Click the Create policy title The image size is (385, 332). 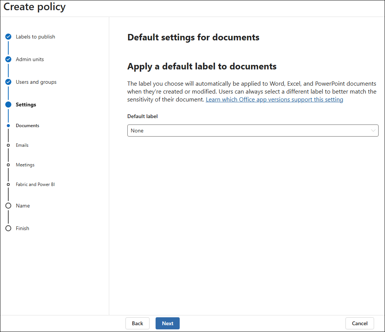35,7
